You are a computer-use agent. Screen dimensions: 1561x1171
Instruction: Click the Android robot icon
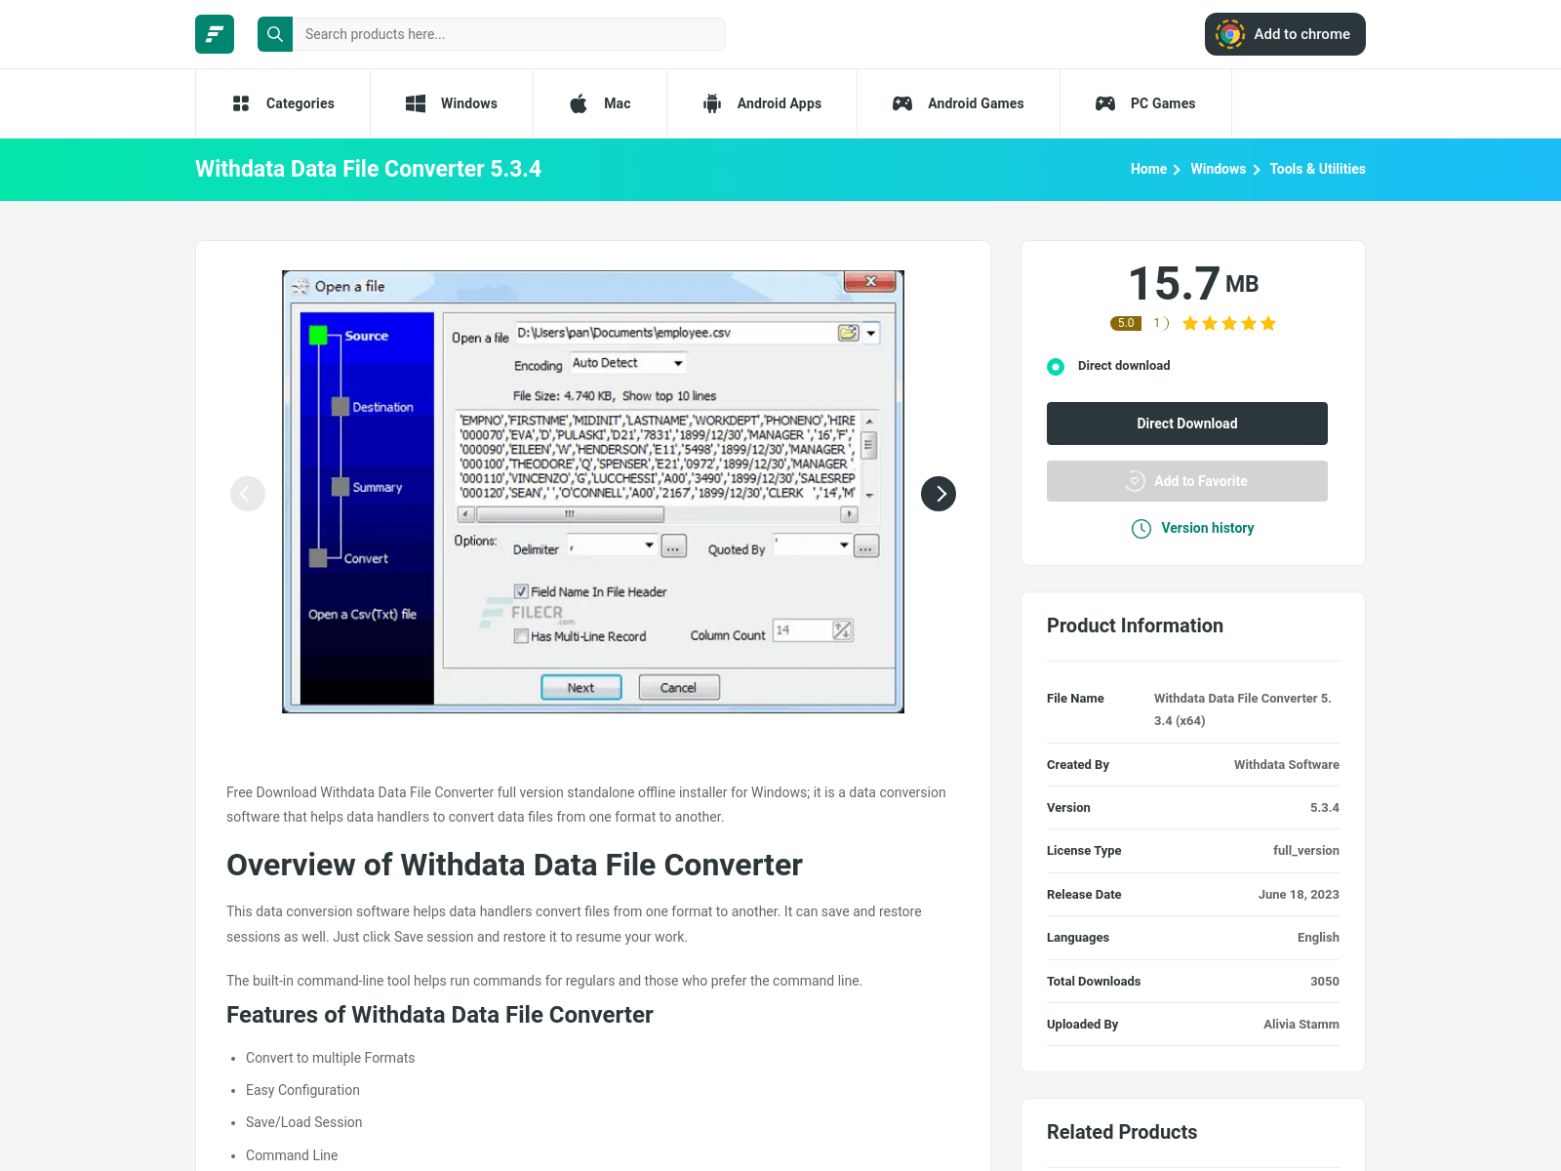[712, 103]
